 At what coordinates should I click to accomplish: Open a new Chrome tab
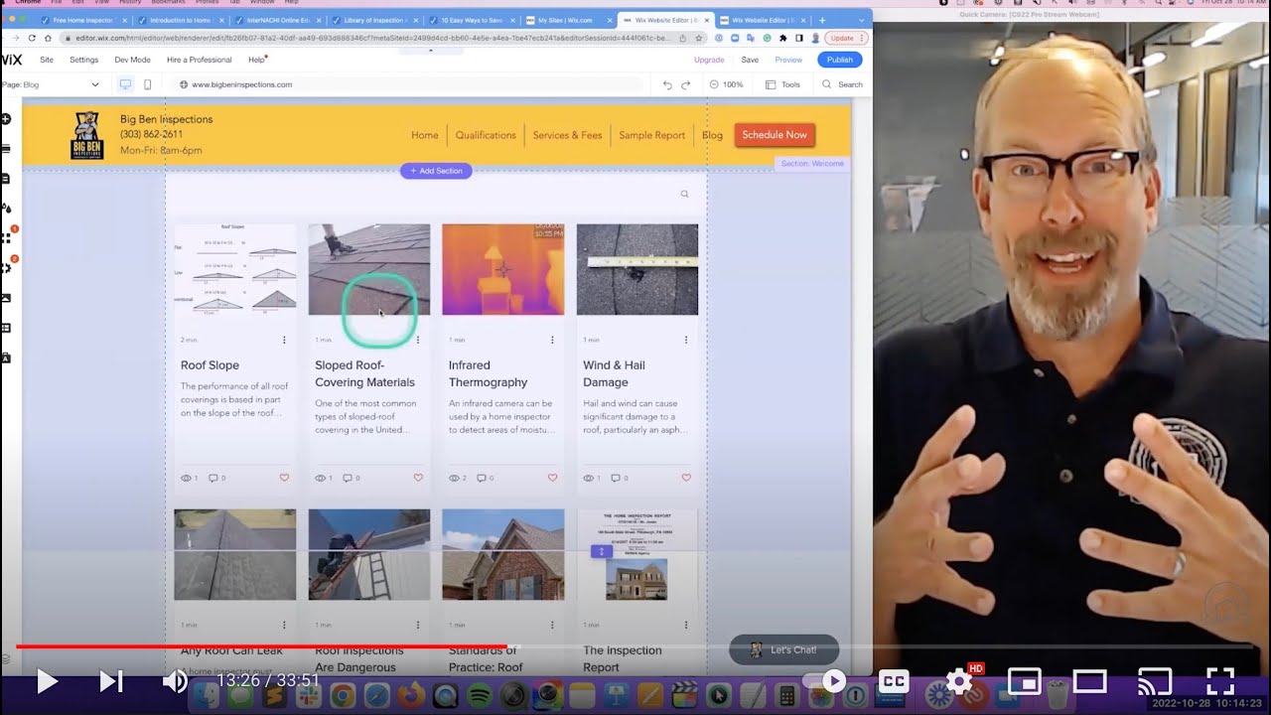click(821, 20)
